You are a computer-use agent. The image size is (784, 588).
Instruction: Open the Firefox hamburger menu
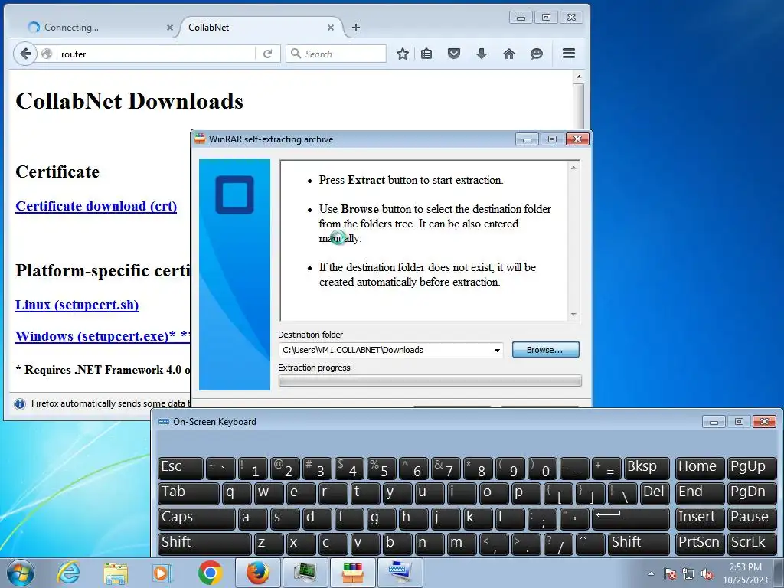pyautogui.click(x=569, y=54)
